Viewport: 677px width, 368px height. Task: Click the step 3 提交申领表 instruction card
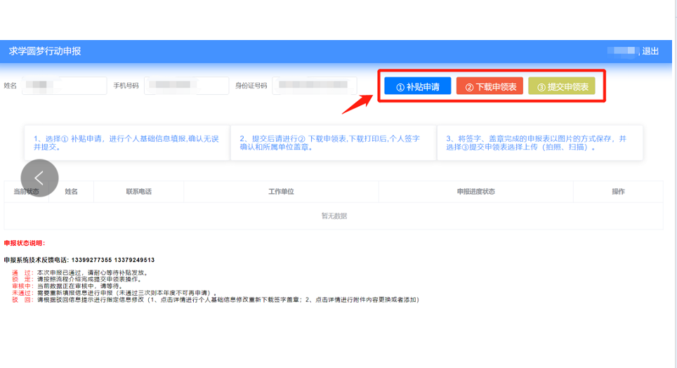[x=538, y=143]
